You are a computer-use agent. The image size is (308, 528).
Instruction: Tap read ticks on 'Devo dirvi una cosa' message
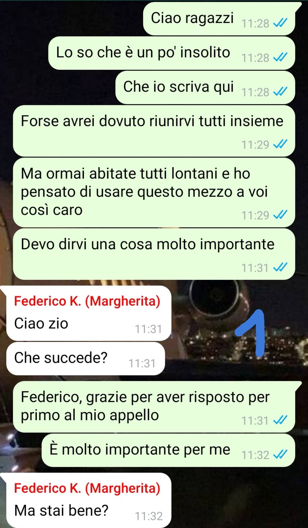(280, 267)
